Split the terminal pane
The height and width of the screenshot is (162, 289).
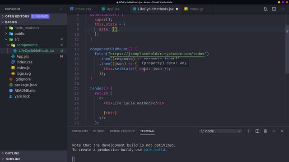click(x=257, y=131)
